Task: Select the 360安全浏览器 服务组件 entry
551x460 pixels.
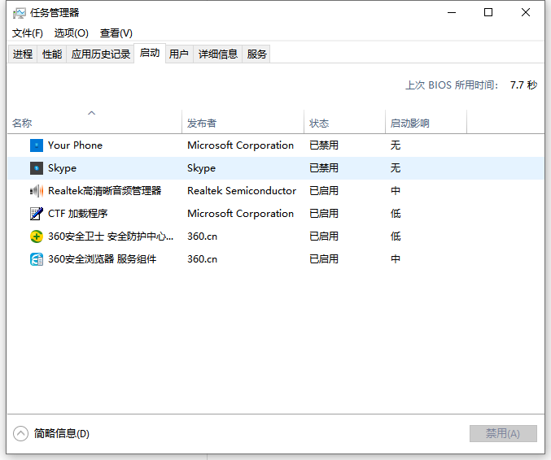Action: point(103,259)
